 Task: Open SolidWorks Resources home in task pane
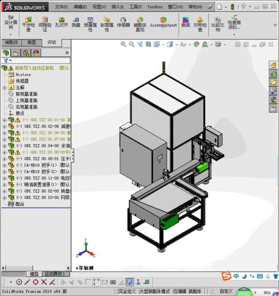point(273,65)
